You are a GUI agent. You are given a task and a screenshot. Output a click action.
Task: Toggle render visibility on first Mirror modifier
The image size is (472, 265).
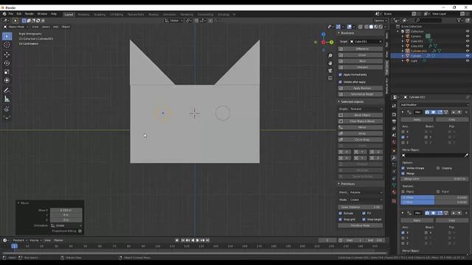point(427,112)
